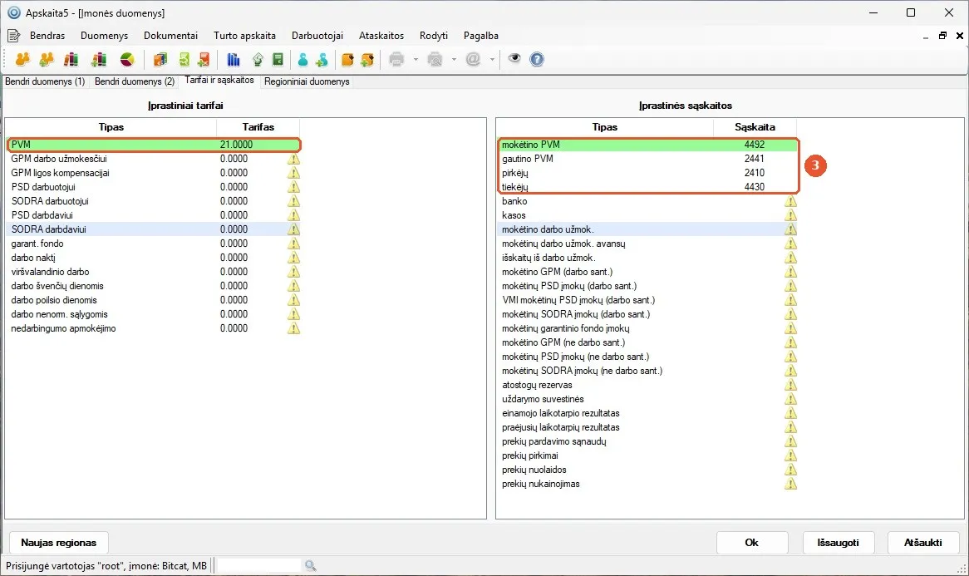The image size is (969, 576).
Task: Open the Duomenys menu
Action: coord(105,36)
